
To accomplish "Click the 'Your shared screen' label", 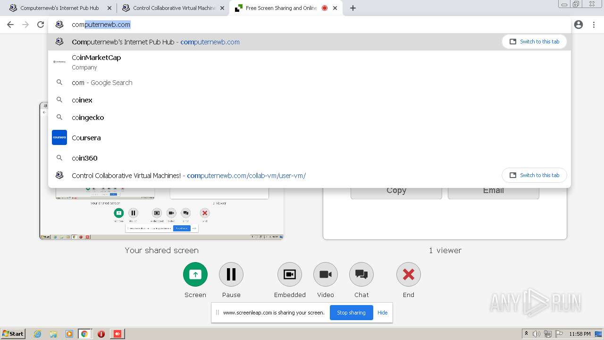I will 161,250.
